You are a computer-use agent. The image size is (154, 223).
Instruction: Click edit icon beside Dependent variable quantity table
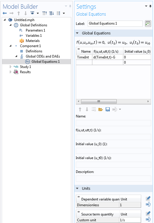[x=148, y=198]
